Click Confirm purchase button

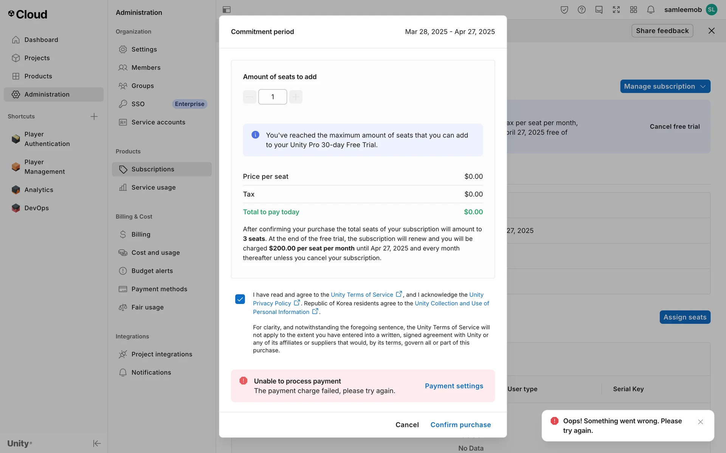[460, 425]
